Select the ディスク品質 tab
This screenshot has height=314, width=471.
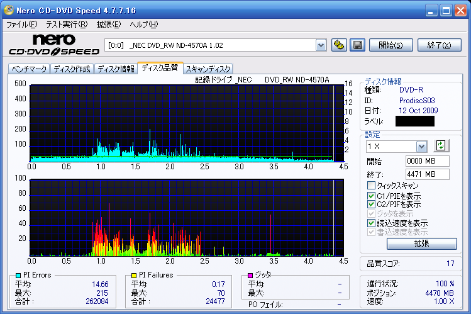[x=160, y=68]
